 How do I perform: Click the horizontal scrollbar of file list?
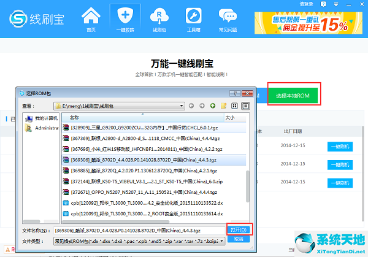(x=115, y=221)
